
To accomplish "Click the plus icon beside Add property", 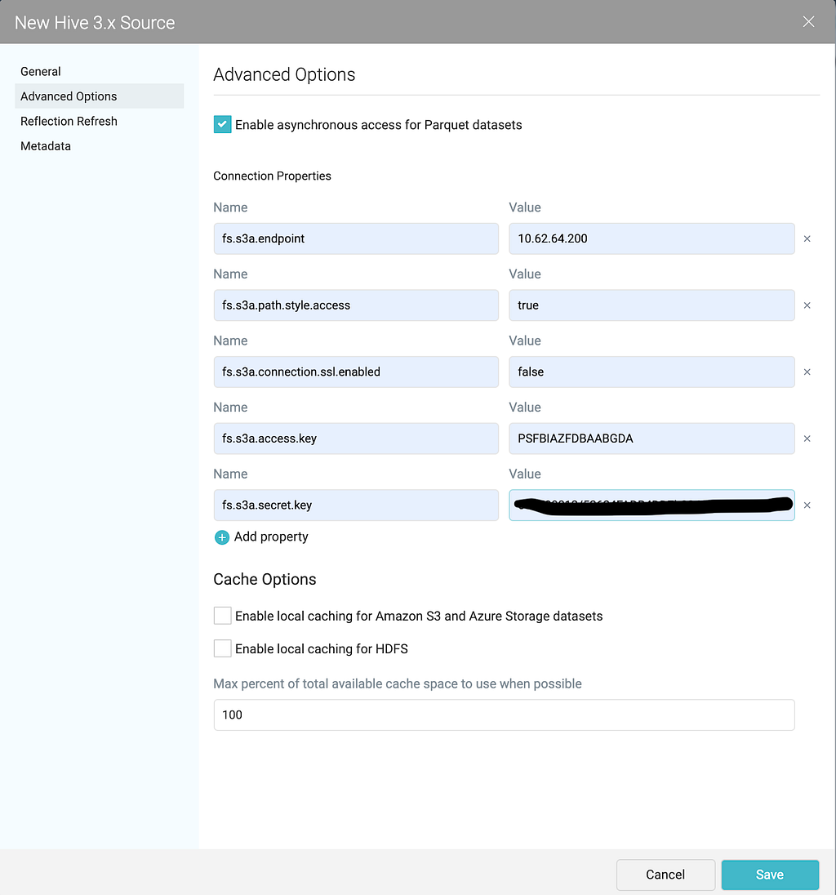I will coord(222,537).
